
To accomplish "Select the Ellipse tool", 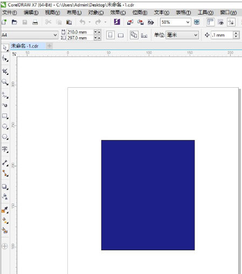I will [x=5, y=127].
